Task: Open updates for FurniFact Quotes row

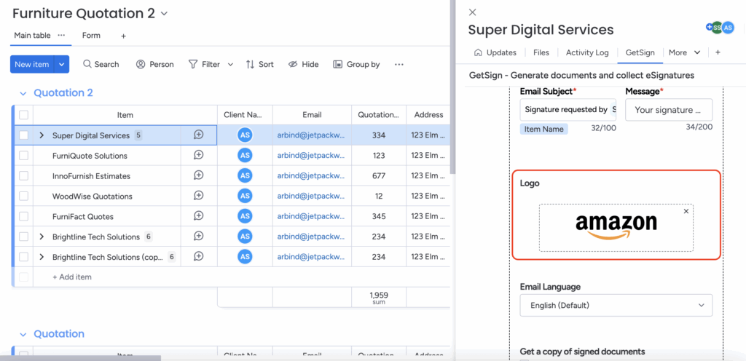Action: 199,216
